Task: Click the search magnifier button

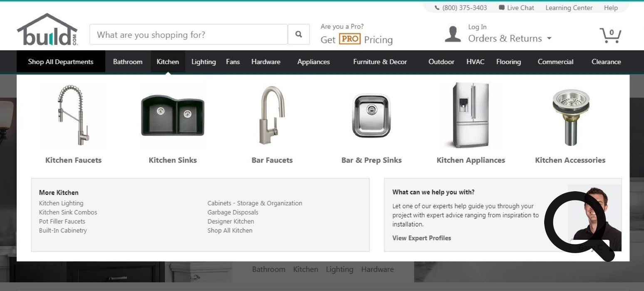Action: tap(299, 35)
